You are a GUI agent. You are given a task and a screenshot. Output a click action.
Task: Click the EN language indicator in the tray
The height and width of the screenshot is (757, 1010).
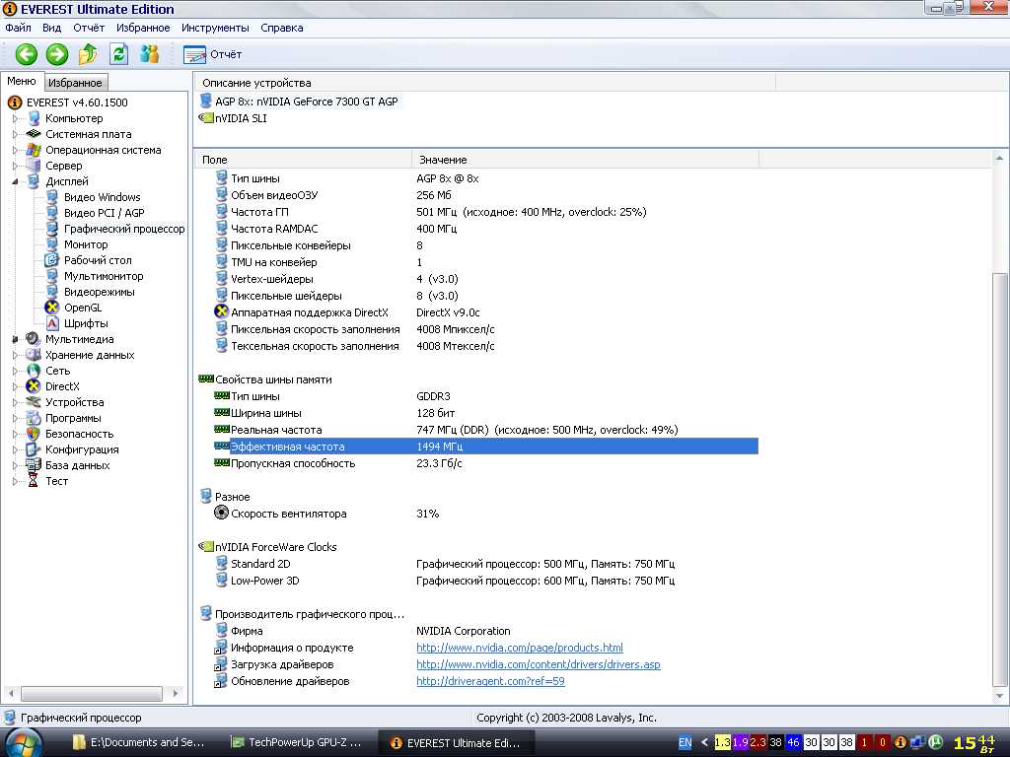pos(685,742)
